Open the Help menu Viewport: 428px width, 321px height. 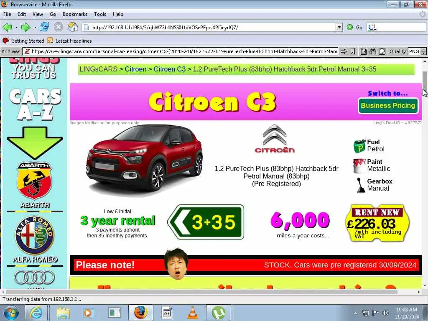(118, 14)
